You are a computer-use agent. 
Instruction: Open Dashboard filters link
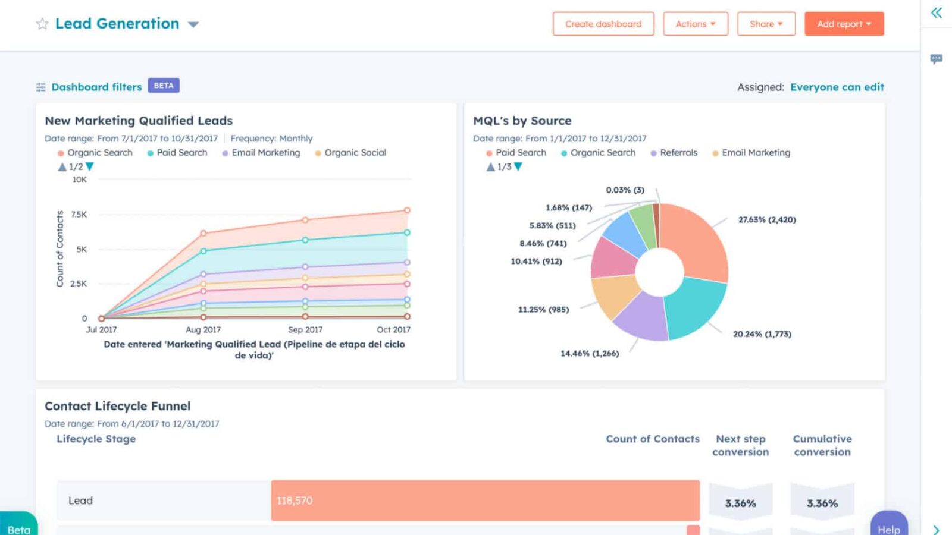[96, 87]
